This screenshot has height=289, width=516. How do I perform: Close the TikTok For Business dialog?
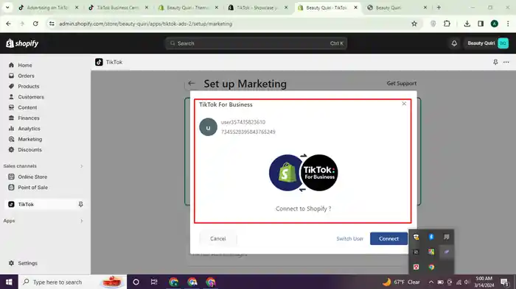404,104
